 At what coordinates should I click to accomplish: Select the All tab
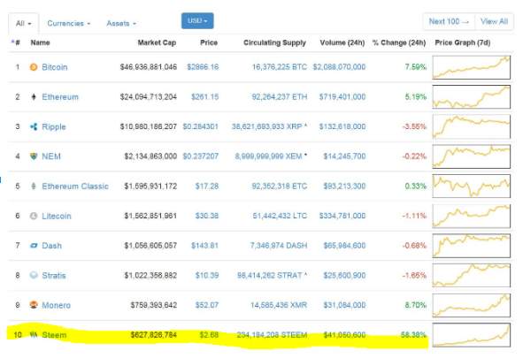[x=23, y=24]
